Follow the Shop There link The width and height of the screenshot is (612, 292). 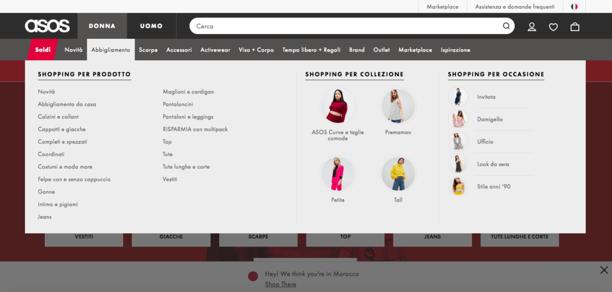point(280,284)
